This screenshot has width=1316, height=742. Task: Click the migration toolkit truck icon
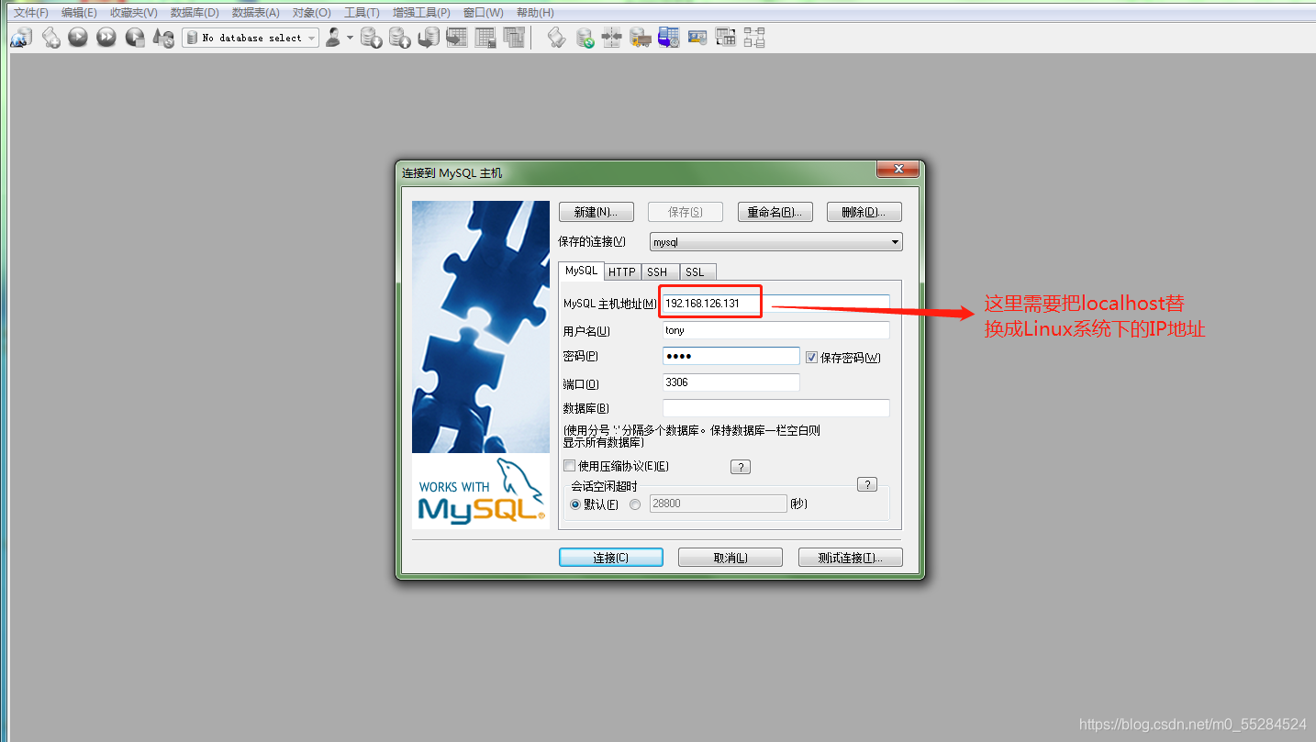pyautogui.click(x=641, y=38)
